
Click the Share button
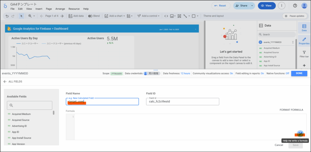coord(241,6)
